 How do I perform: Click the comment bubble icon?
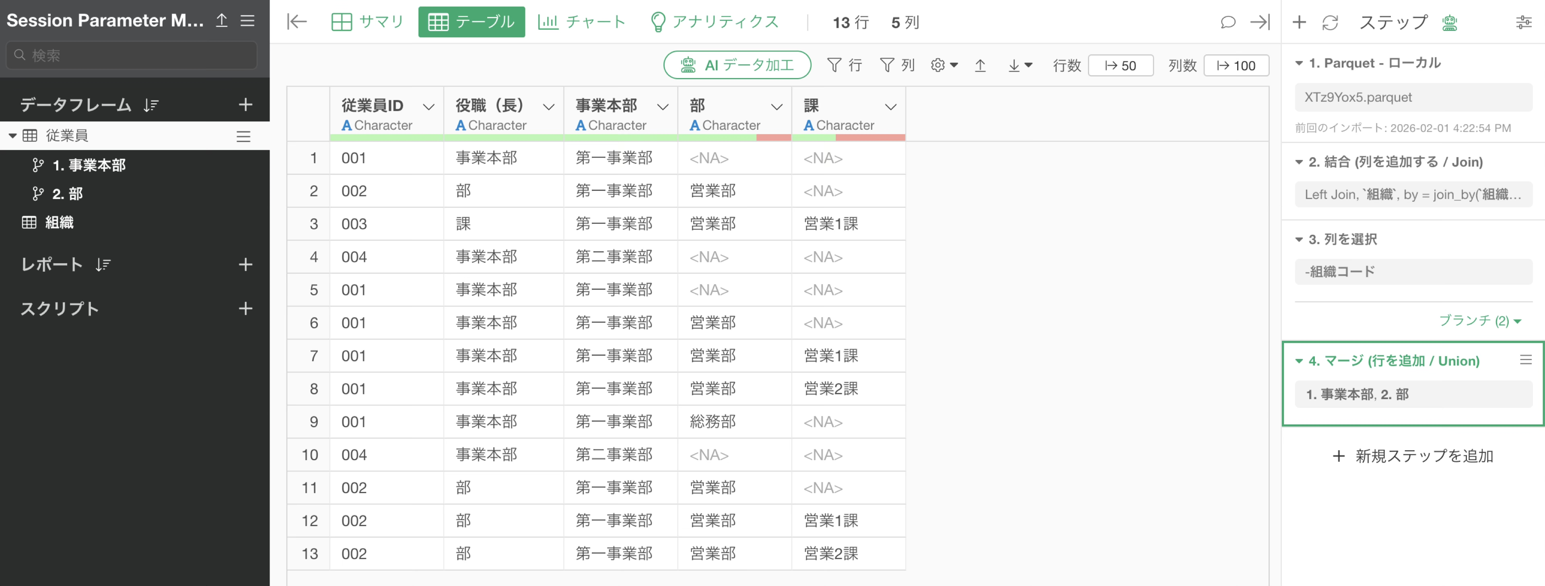click(x=1228, y=22)
